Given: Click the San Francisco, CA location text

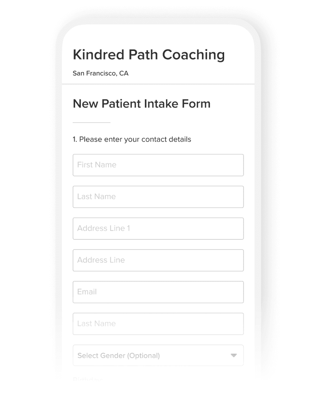Looking at the screenshot, I should pos(101,73).
